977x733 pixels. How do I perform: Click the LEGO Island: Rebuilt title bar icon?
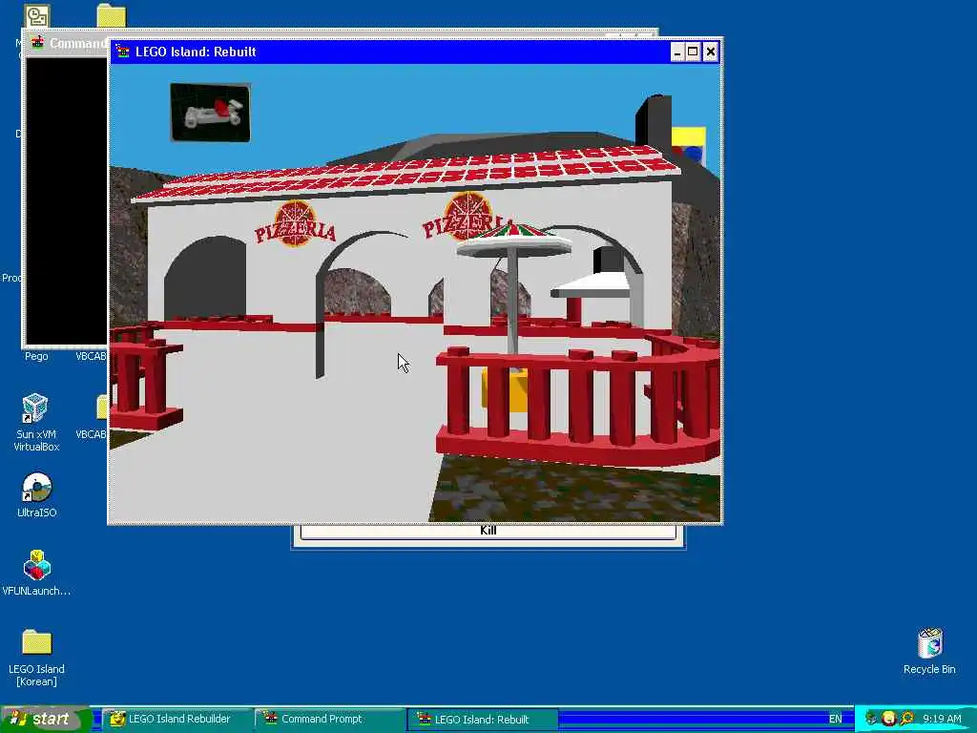[x=122, y=52]
